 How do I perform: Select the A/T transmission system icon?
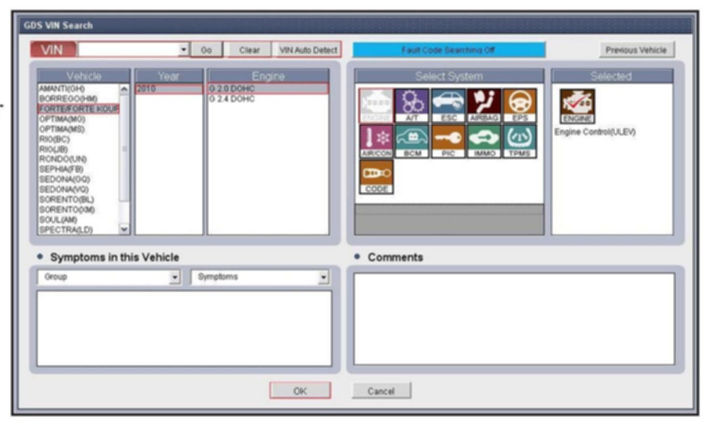[x=412, y=105]
